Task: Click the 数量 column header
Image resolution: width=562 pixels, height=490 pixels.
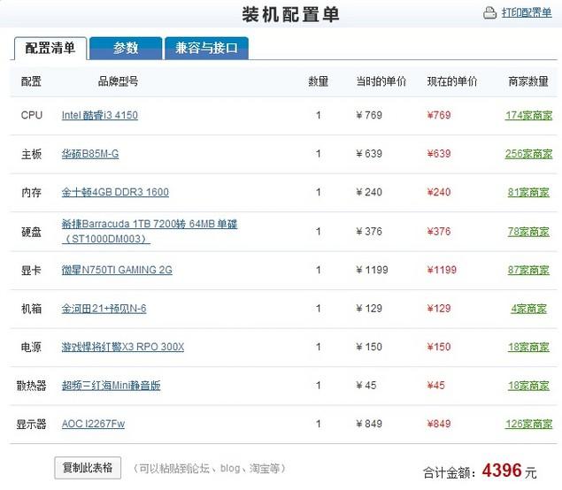Action: pos(319,81)
